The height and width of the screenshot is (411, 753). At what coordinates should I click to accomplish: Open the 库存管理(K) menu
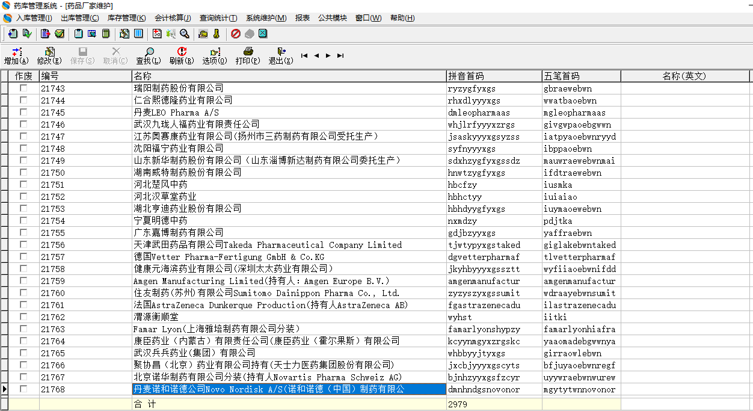[x=126, y=18]
